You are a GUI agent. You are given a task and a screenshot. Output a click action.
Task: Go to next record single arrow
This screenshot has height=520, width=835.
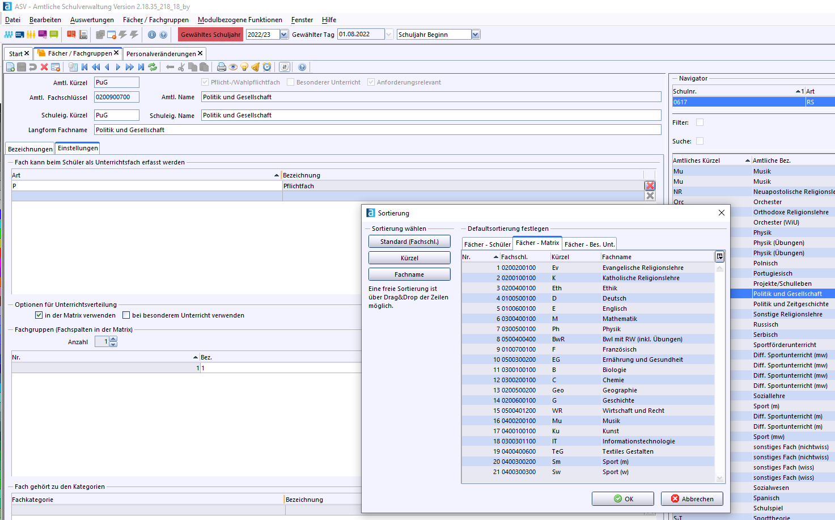tap(118, 67)
